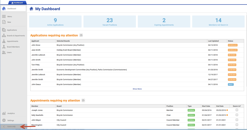Click Rick Kingston member name

(37, 125)
